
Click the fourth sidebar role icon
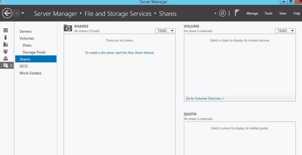coord(6,51)
